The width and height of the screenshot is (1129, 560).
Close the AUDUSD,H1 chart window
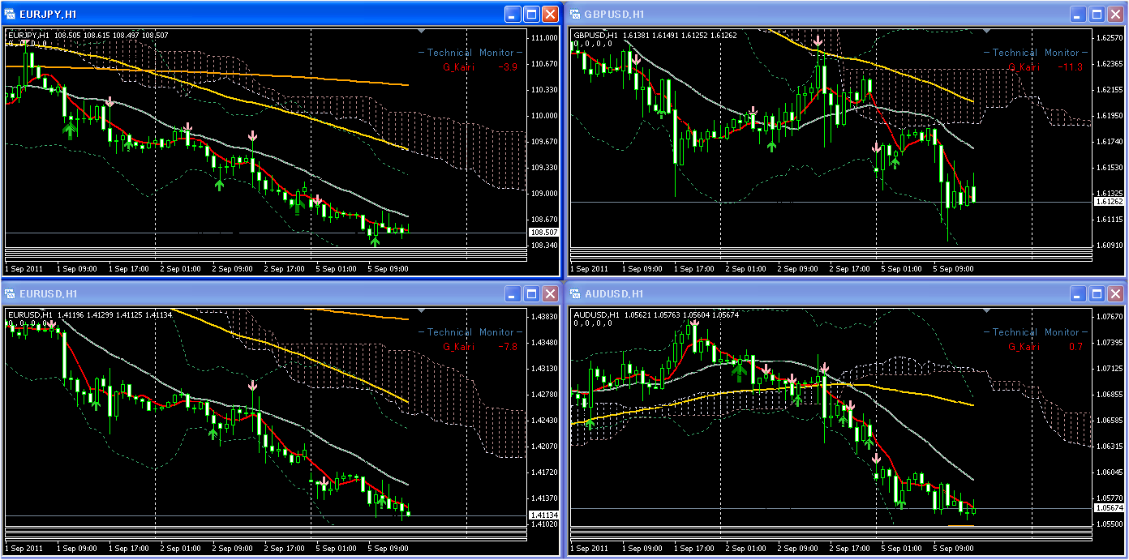tap(1115, 293)
